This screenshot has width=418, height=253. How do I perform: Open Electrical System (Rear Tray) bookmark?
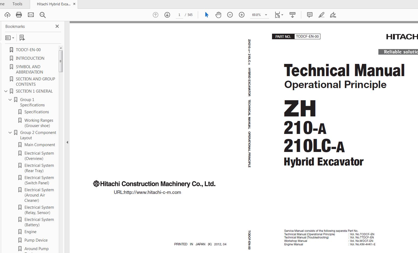tap(39, 168)
